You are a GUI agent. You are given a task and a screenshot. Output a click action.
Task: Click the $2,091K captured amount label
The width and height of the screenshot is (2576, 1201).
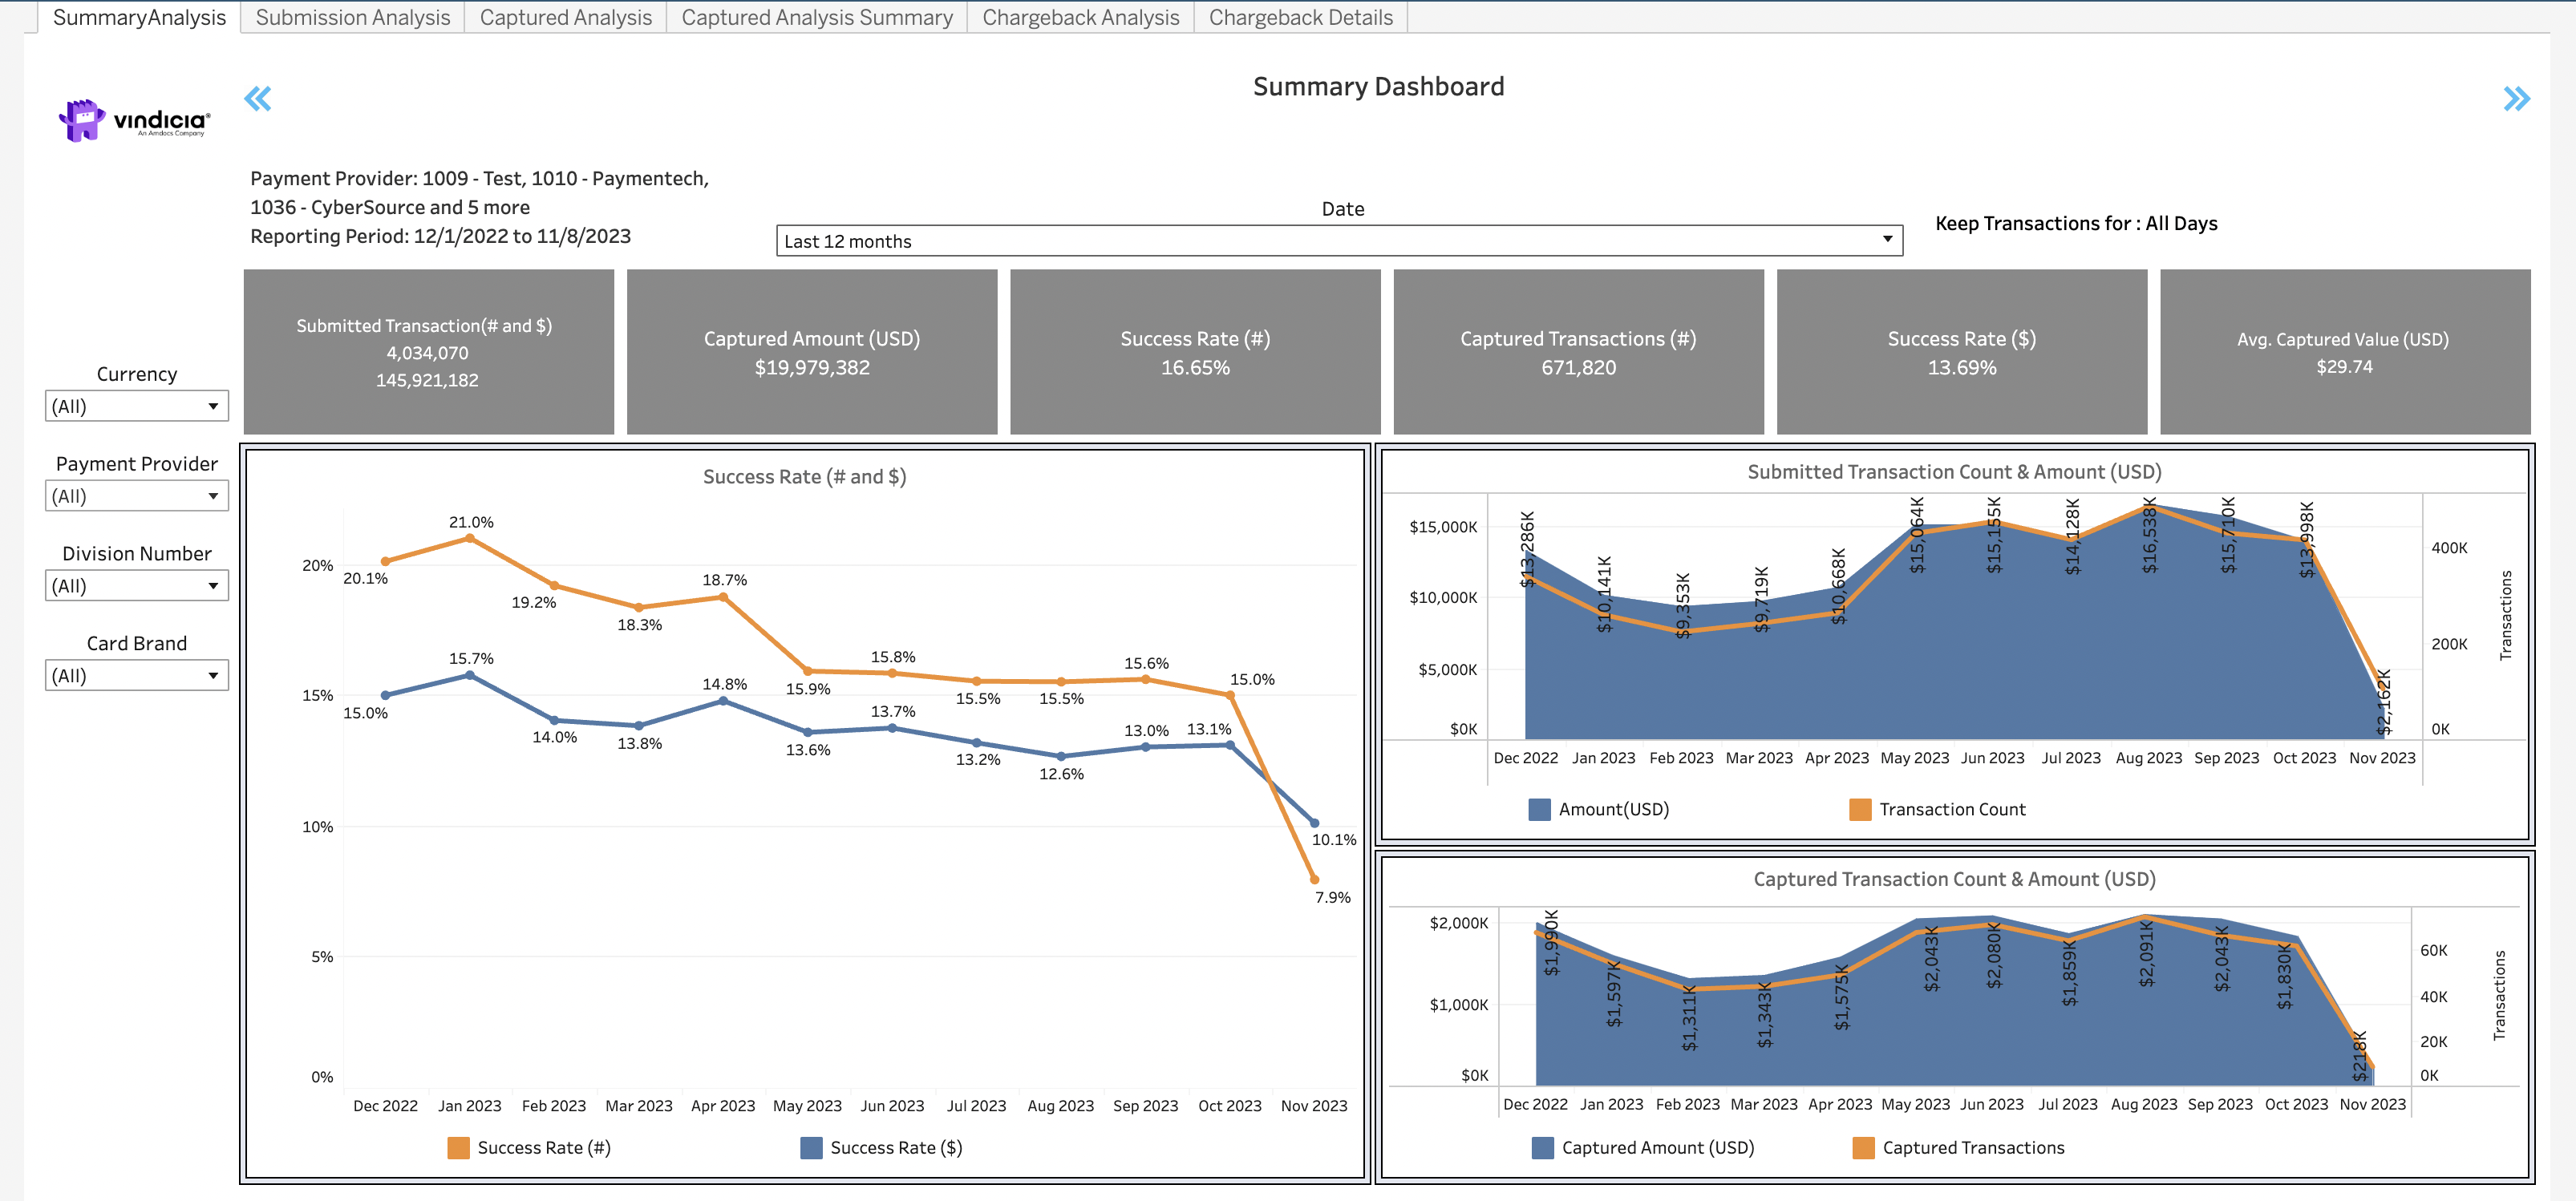tap(2146, 953)
